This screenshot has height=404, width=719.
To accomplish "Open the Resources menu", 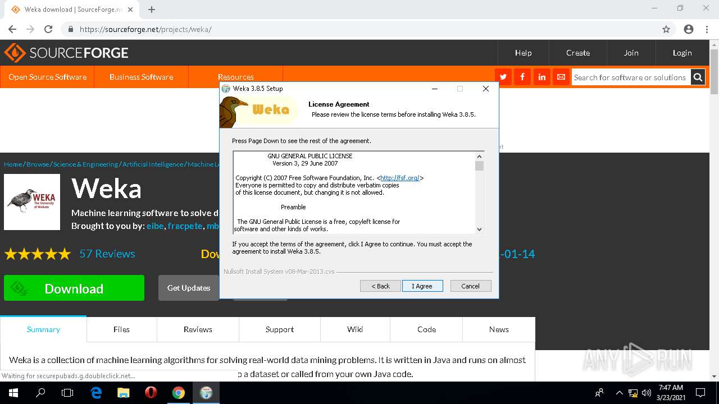I will pos(235,77).
